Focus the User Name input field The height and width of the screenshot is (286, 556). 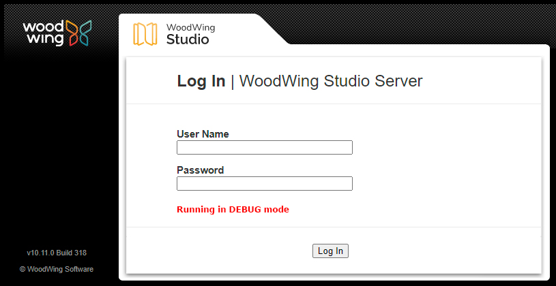[x=265, y=147]
